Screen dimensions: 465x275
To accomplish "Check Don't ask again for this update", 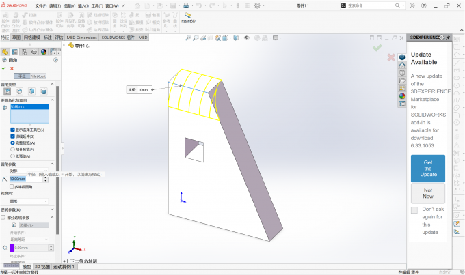I will pos(414,210).
